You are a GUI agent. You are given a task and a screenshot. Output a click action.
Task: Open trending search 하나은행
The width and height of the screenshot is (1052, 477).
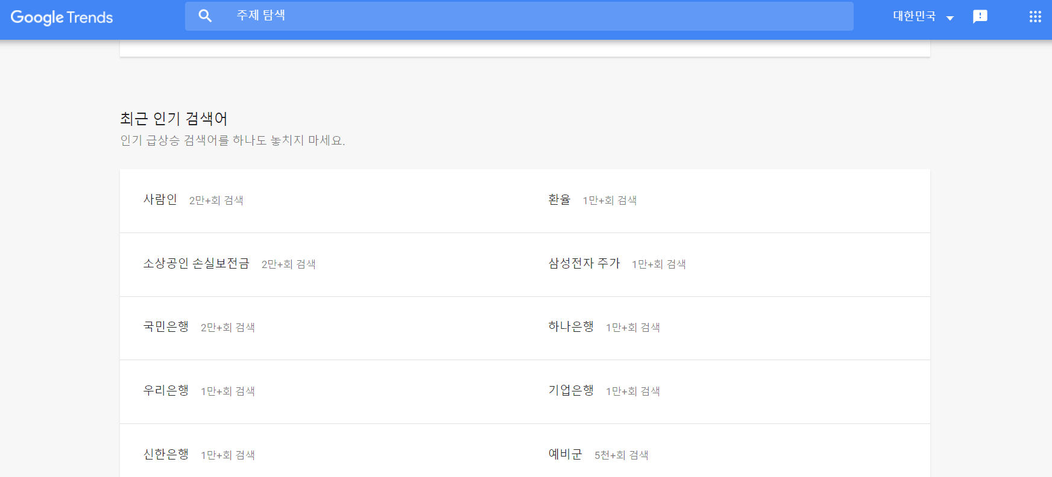click(x=571, y=326)
